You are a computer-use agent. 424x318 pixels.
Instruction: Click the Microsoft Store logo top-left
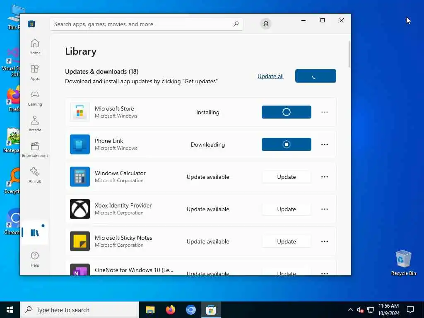pyautogui.click(x=31, y=24)
